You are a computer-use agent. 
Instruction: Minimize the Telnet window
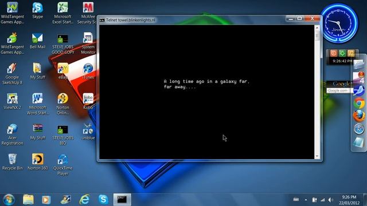click(x=291, y=18)
